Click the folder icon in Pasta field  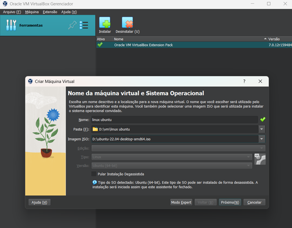(95, 129)
